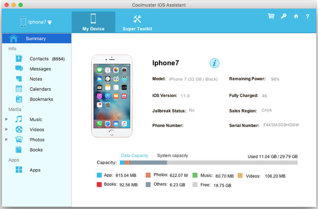Click the key registration icon
The width and height of the screenshot is (318, 209).
284,16
